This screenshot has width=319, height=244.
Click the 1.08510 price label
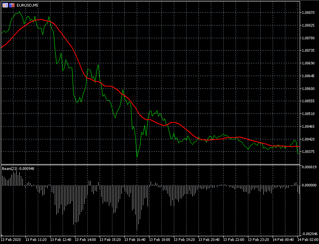pos(308,114)
